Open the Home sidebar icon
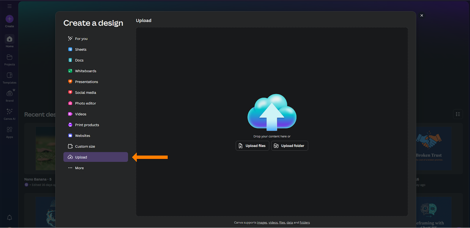Screen dimensions: 470x228 pyautogui.click(x=9, y=39)
